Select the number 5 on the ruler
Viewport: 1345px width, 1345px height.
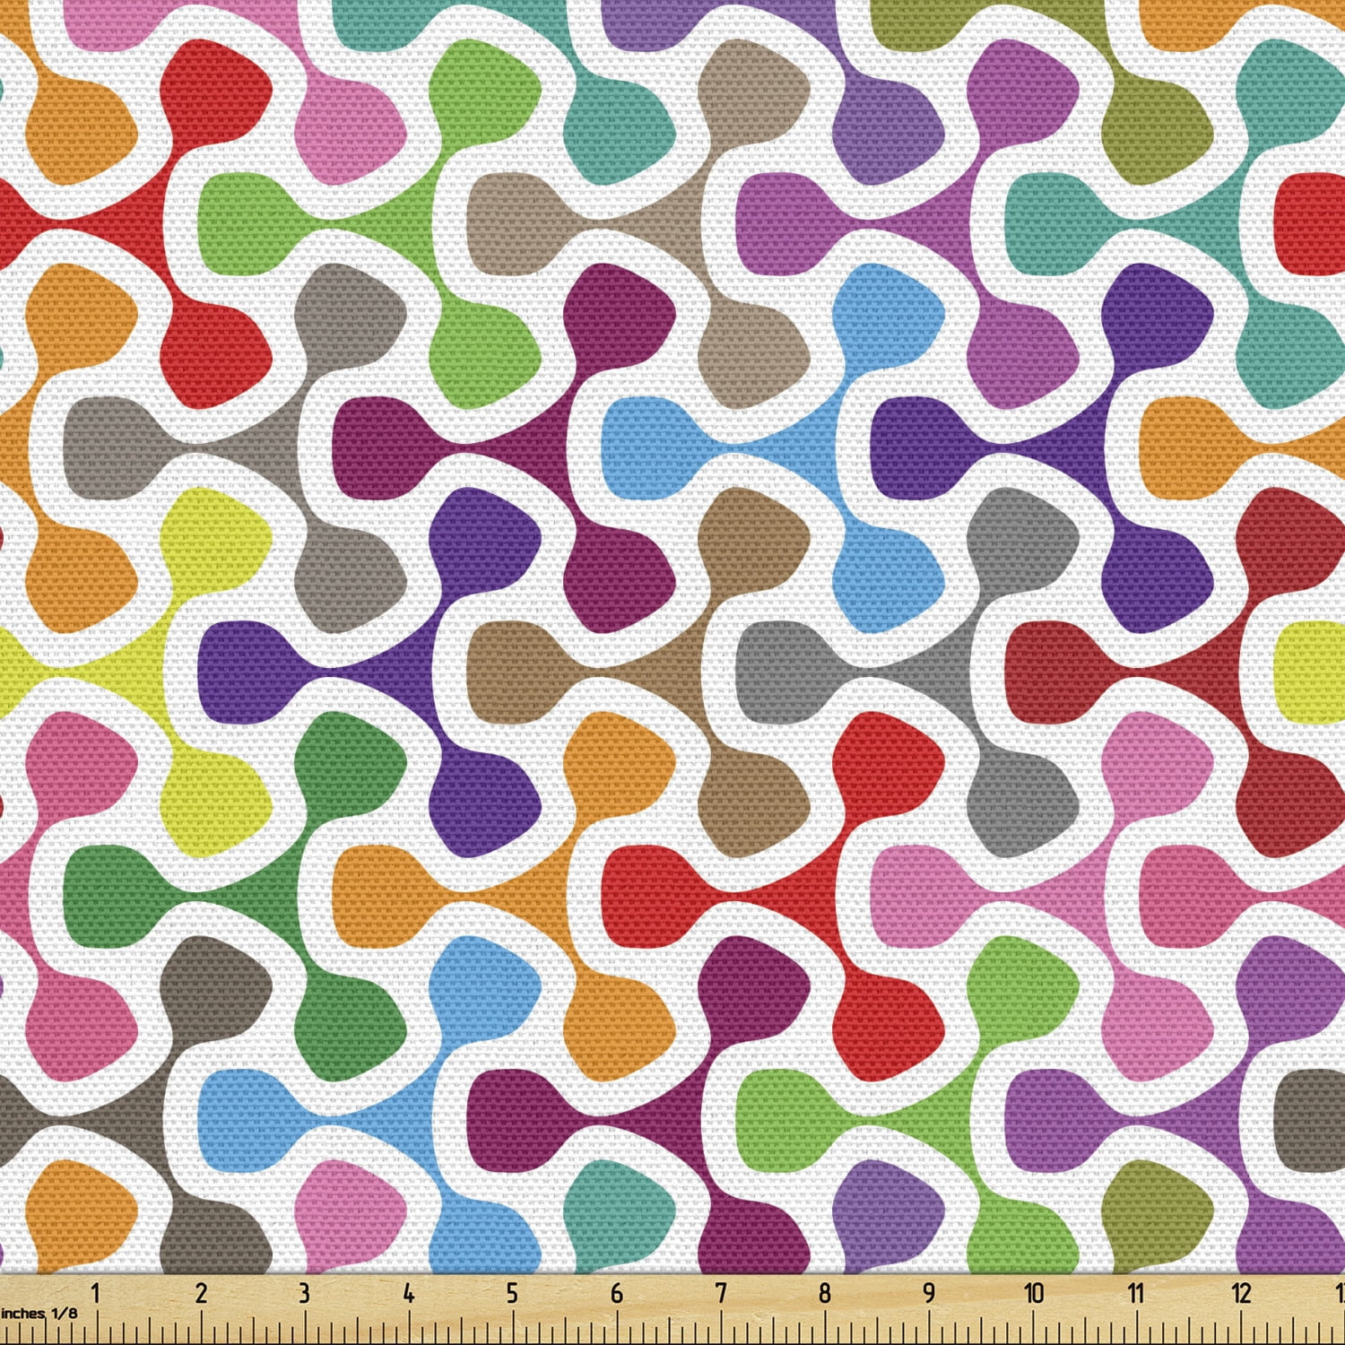[512, 1293]
